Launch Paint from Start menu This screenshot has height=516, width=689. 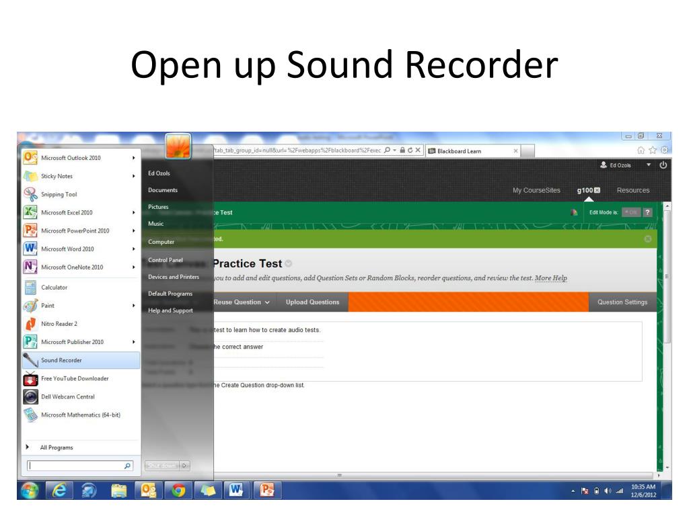tap(81, 306)
